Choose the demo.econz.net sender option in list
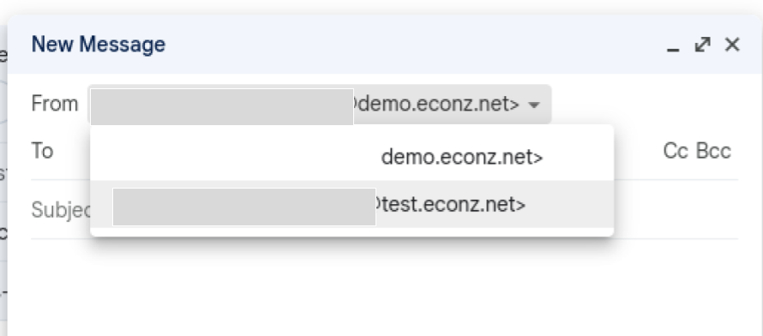This screenshot has width=763, height=336. click(351, 157)
